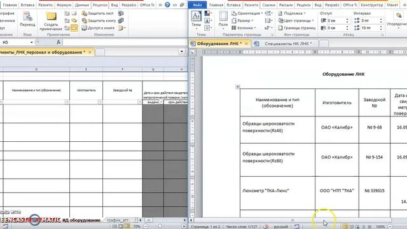Click Excel zoom out minus button
This screenshot has width=407, height=229.
(146, 226)
